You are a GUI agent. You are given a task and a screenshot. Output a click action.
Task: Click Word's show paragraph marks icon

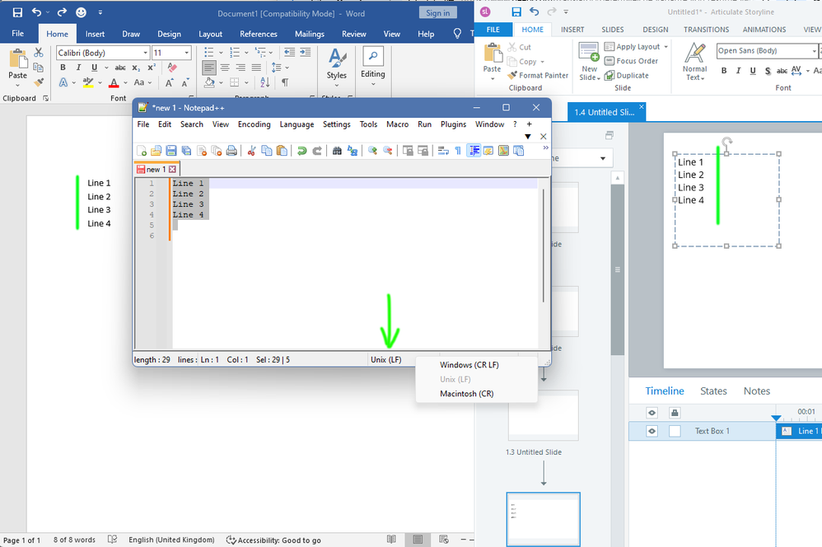pos(285,82)
